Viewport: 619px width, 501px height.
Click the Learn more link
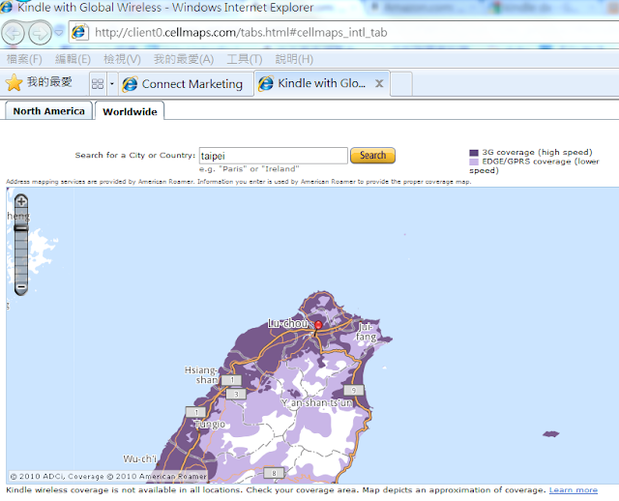coord(574,490)
